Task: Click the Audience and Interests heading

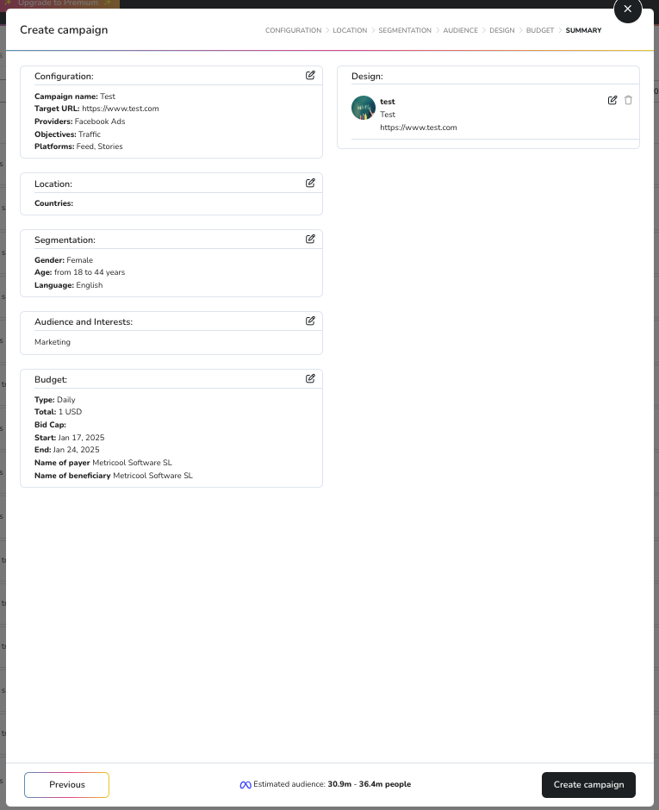Action: [84, 321]
